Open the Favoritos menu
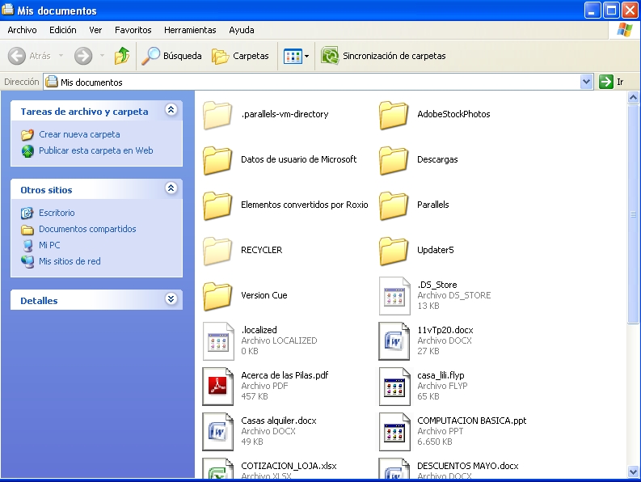The image size is (641, 482). (133, 30)
